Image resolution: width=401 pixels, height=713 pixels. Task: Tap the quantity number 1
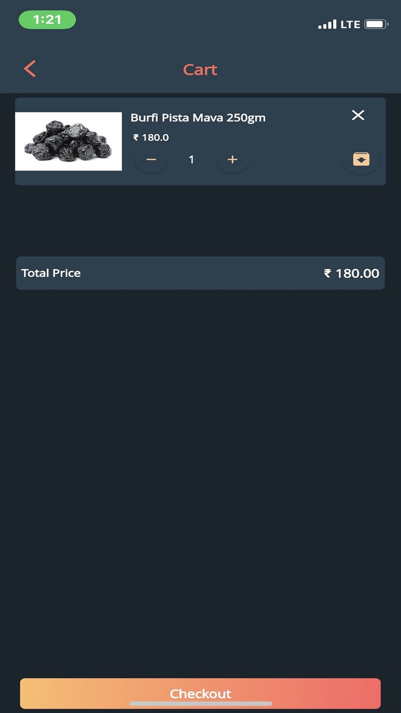tap(191, 159)
